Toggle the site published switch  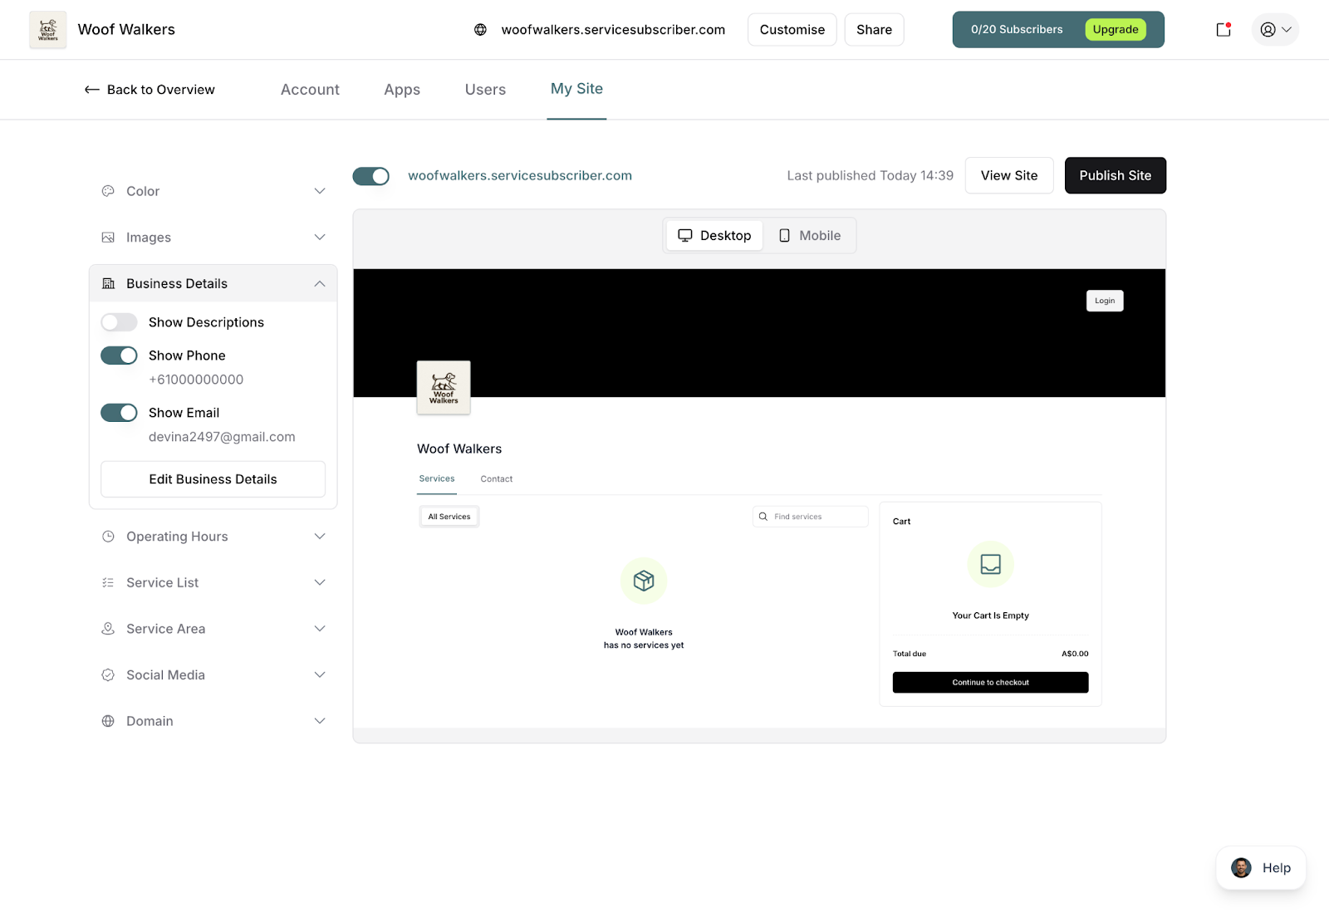(371, 176)
